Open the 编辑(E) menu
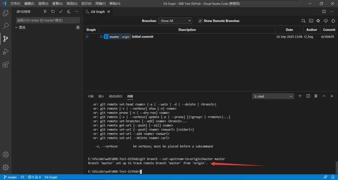Viewport: 338px width, 180px height. (29, 4)
